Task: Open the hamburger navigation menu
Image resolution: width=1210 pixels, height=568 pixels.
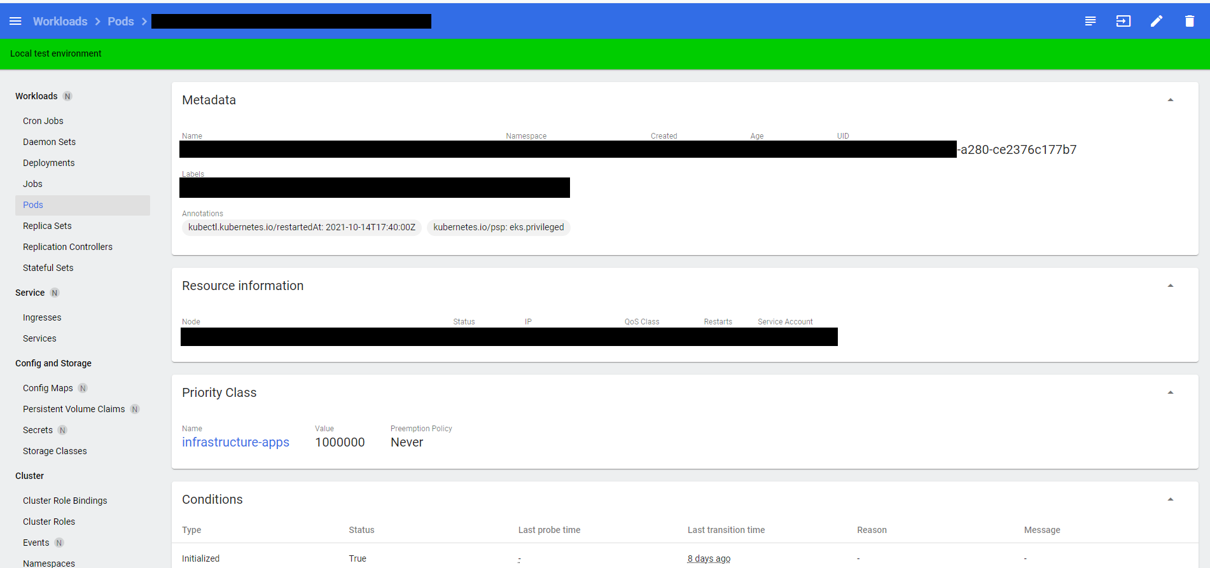Action: pos(15,21)
